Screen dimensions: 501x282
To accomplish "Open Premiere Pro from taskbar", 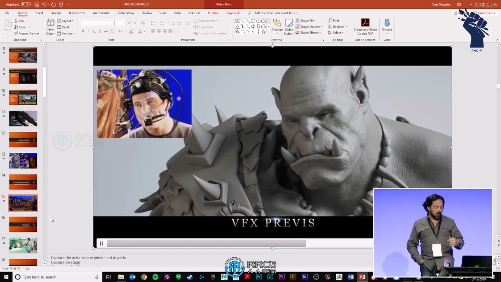I will point(282,277).
